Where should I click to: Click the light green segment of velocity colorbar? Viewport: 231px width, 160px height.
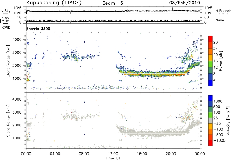[x=210, y=115]
